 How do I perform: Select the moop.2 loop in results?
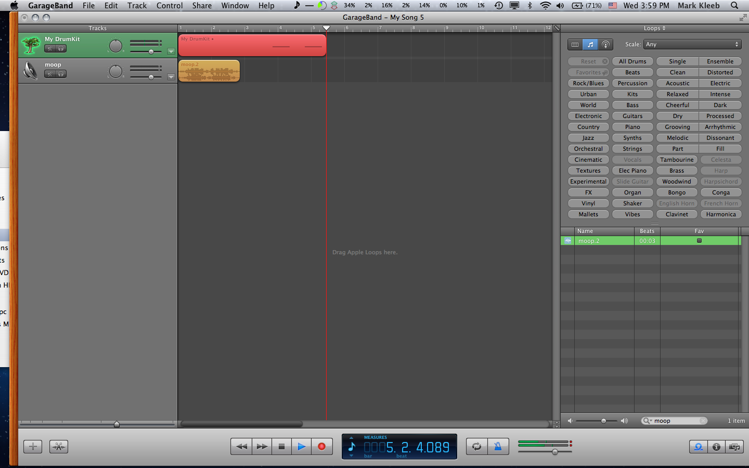(x=650, y=241)
